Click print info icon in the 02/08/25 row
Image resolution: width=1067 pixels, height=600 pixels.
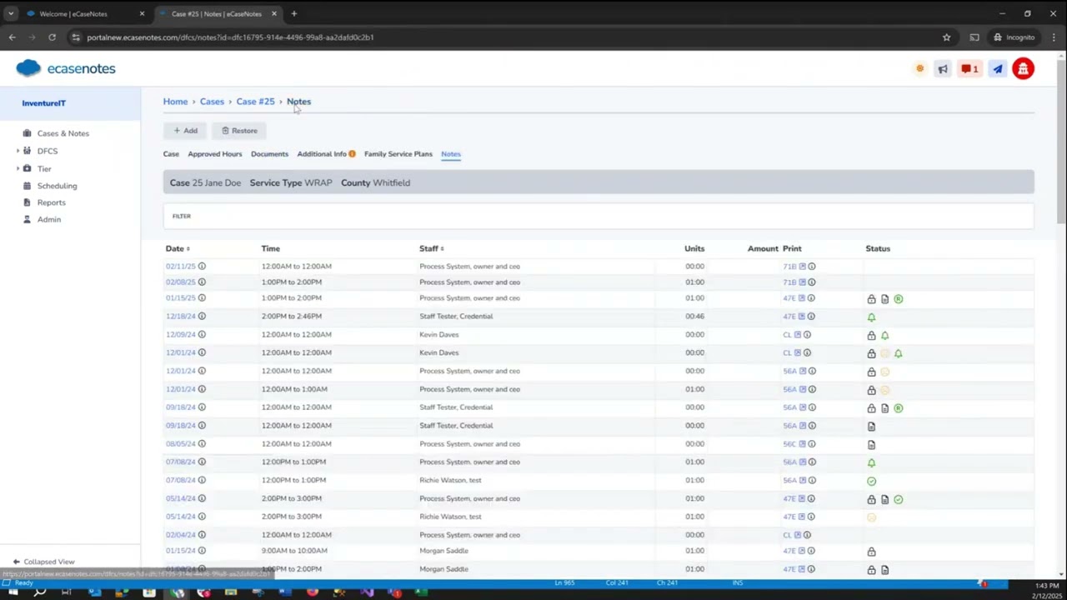pos(812,282)
